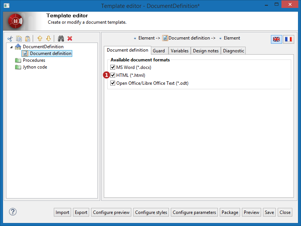
Task: Click the Cut scissors icon
Action: 10,38
